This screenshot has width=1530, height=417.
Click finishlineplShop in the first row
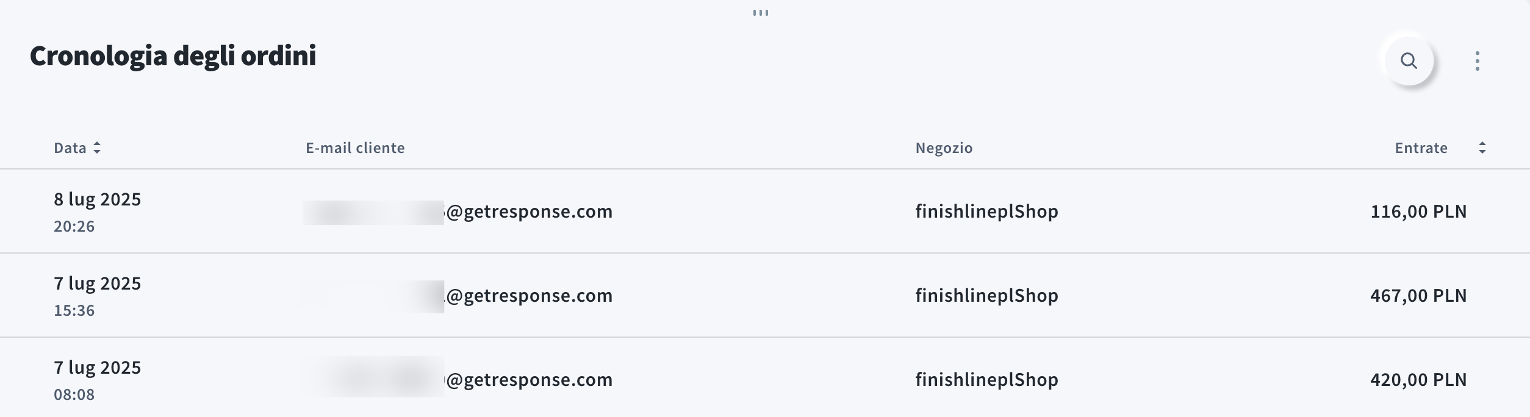[986, 212]
